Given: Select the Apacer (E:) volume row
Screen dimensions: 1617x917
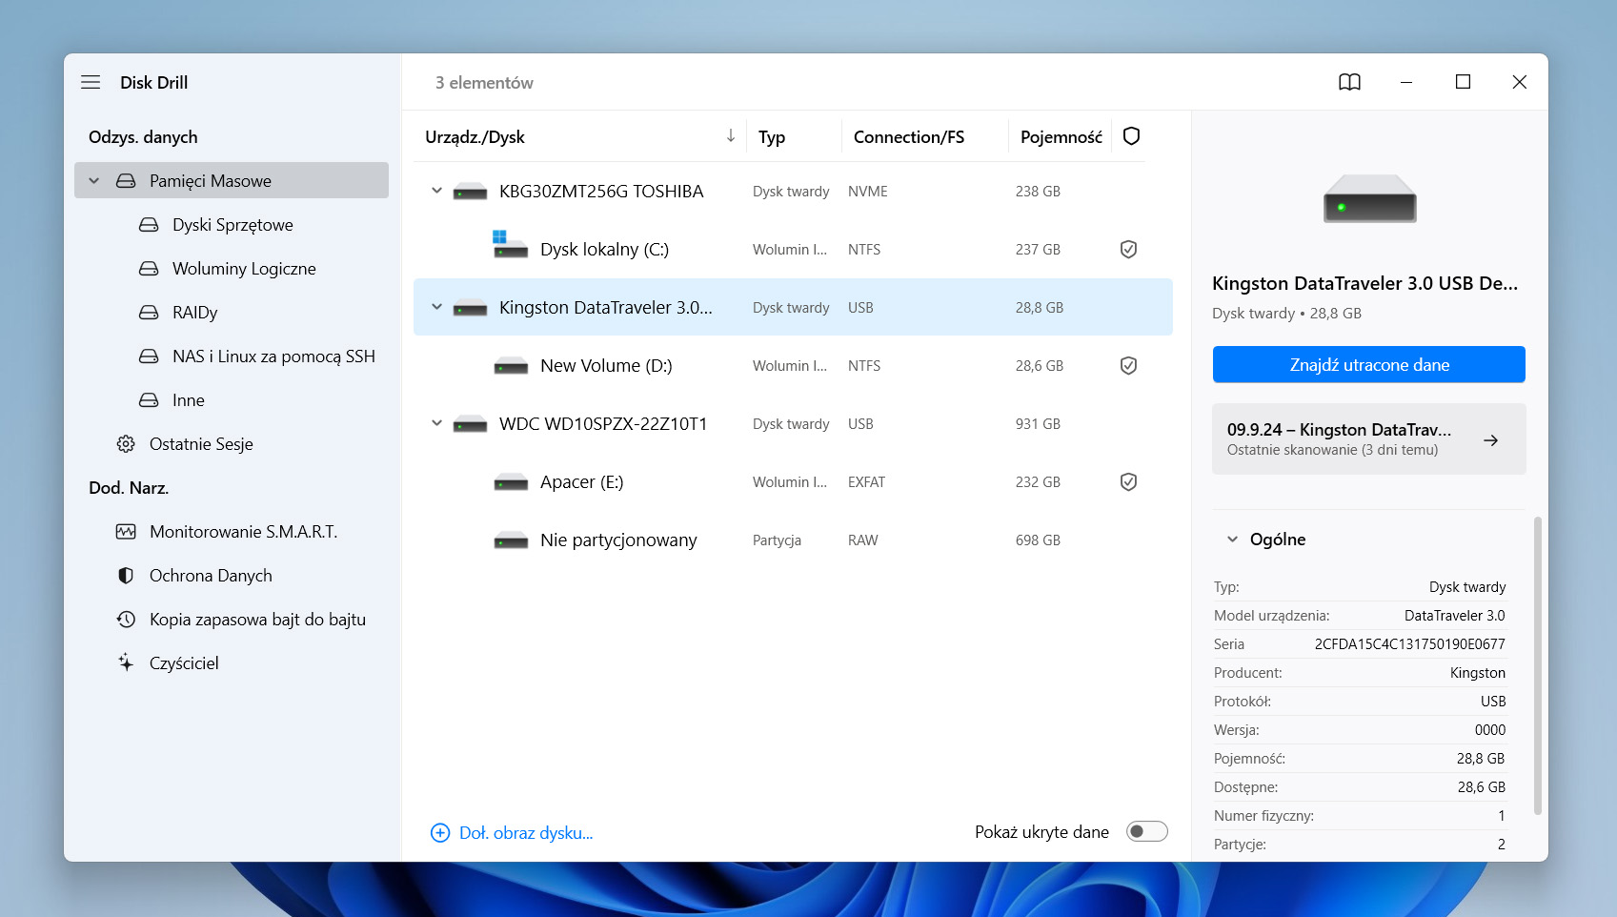Looking at the screenshot, I should pyautogui.click(x=793, y=481).
